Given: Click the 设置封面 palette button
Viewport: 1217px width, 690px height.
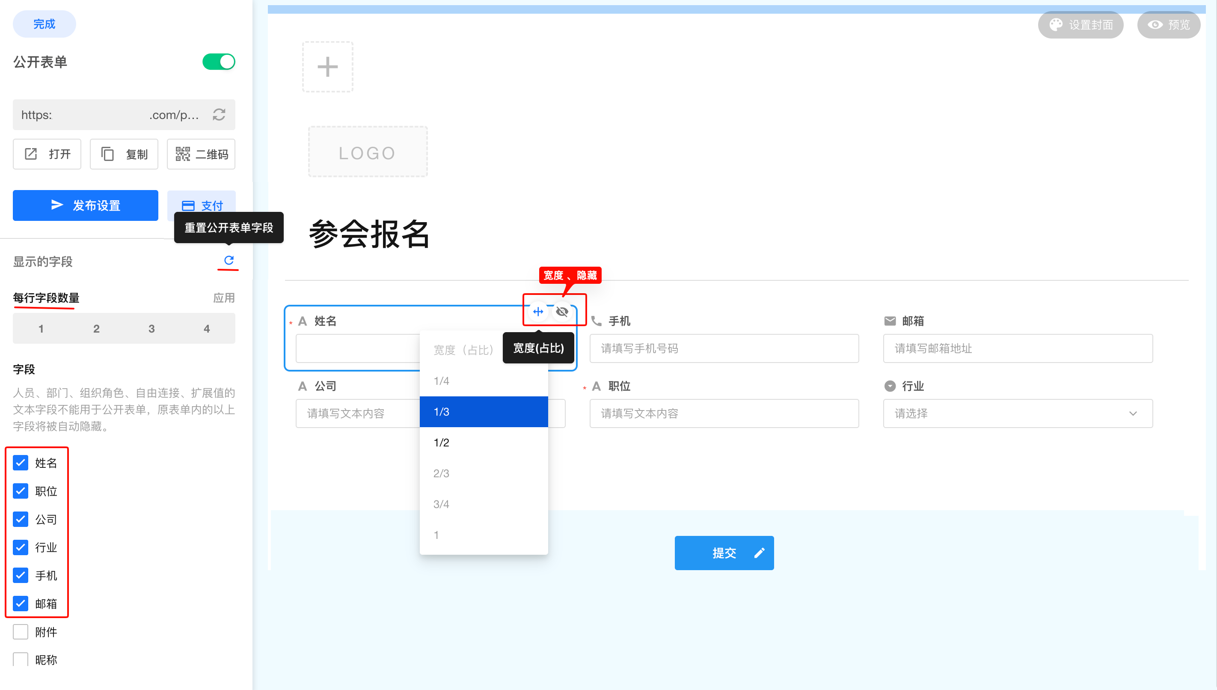Looking at the screenshot, I should click(x=1080, y=25).
